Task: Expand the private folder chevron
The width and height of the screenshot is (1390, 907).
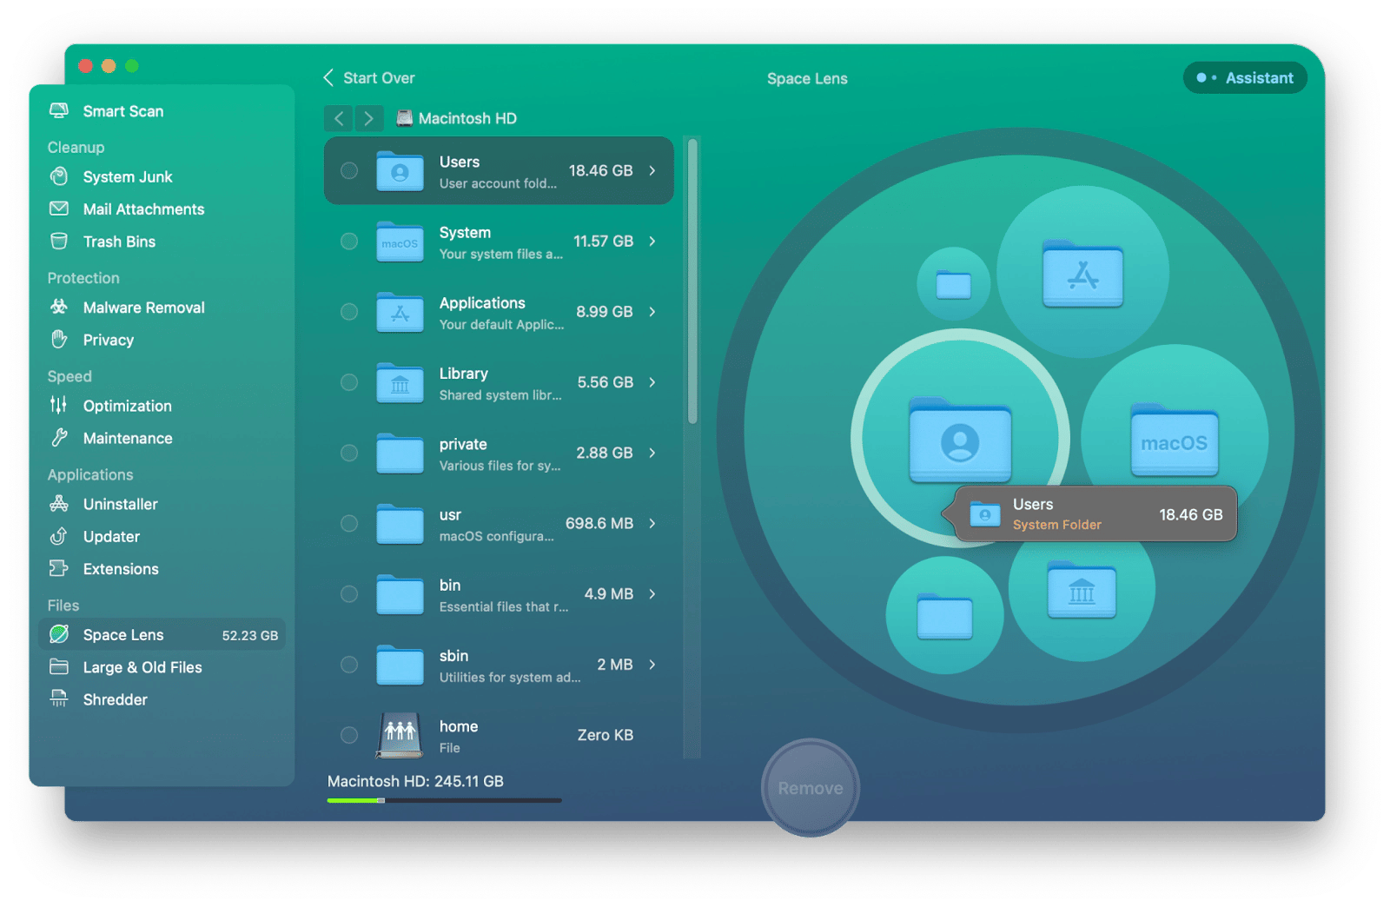Action: coord(652,453)
